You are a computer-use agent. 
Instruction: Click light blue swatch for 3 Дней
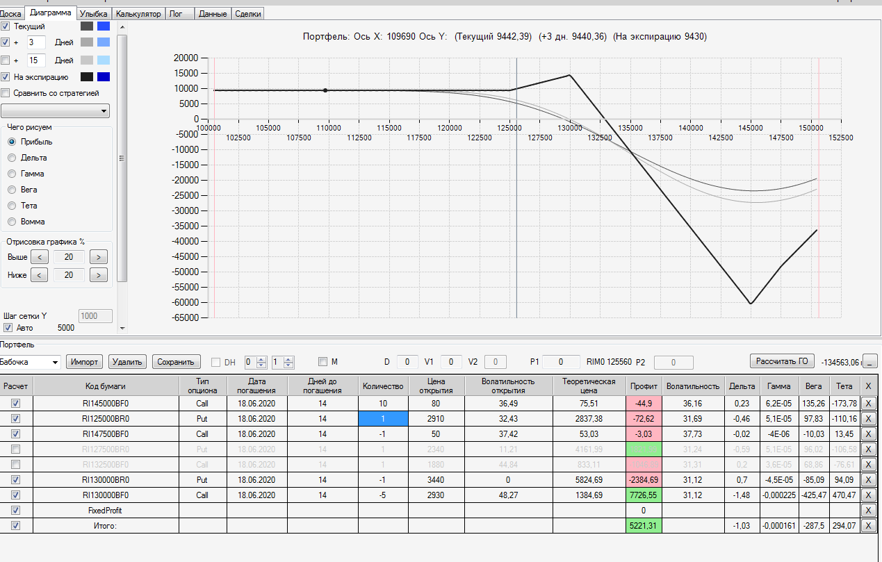coord(104,42)
